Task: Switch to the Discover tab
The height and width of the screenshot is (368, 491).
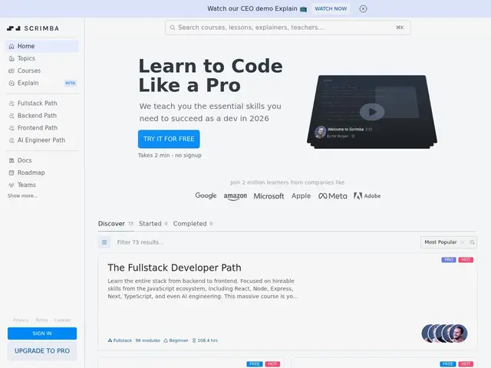Action: [116, 224]
